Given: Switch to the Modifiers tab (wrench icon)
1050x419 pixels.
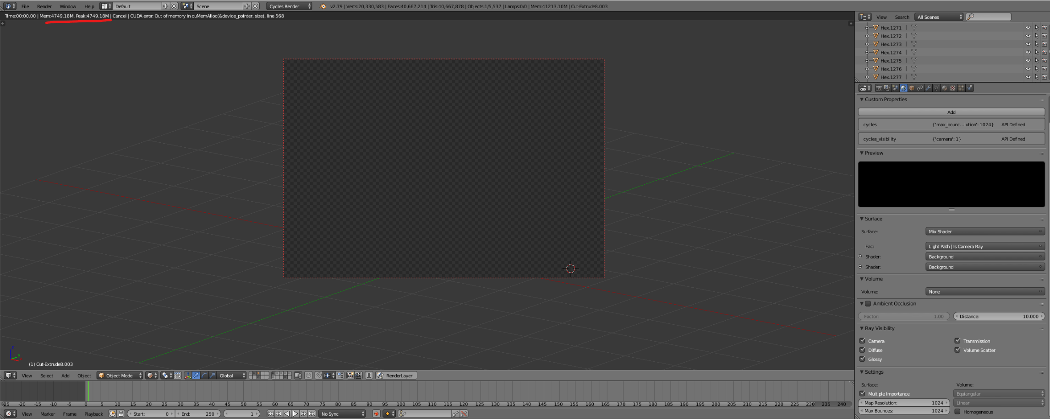Looking at the screenshot, I should pos(928,88).
